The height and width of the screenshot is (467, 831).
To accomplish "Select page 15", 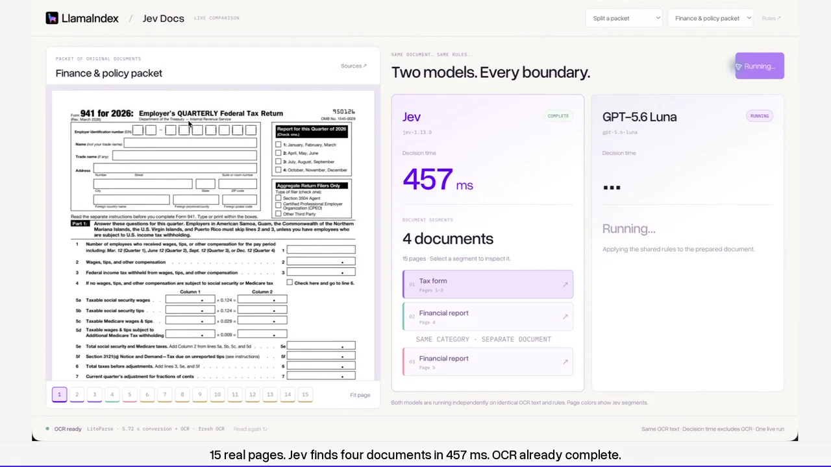I will [x=304, y=394].
